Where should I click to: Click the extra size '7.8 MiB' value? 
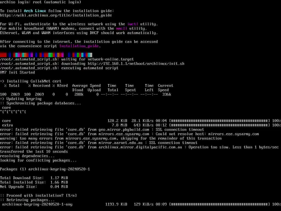click(120, 125)
